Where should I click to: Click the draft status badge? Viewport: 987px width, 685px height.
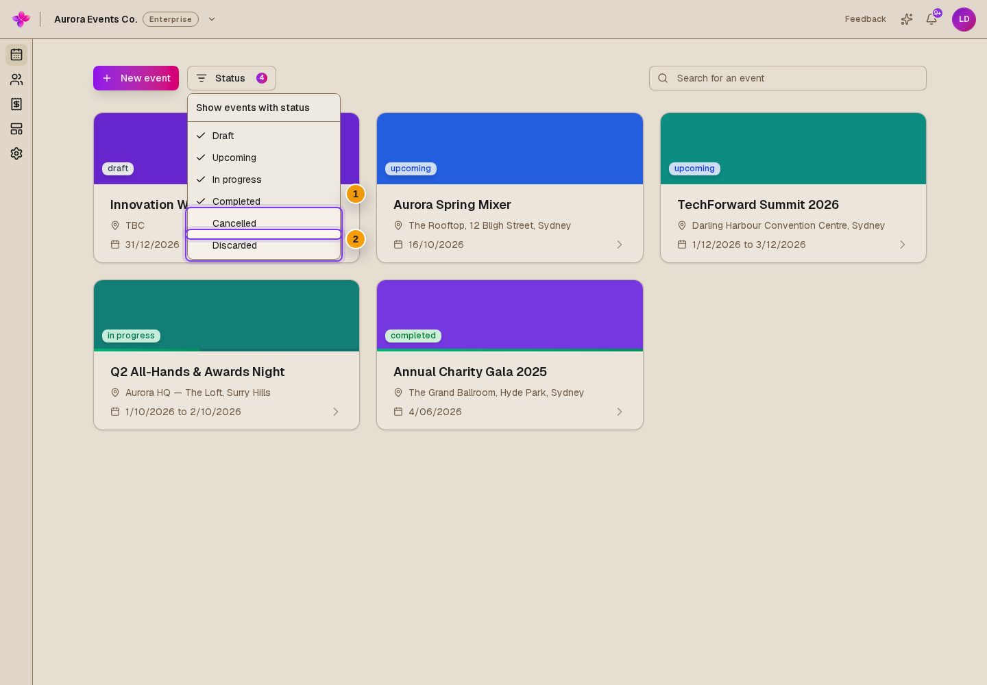(x=118, y=169)
